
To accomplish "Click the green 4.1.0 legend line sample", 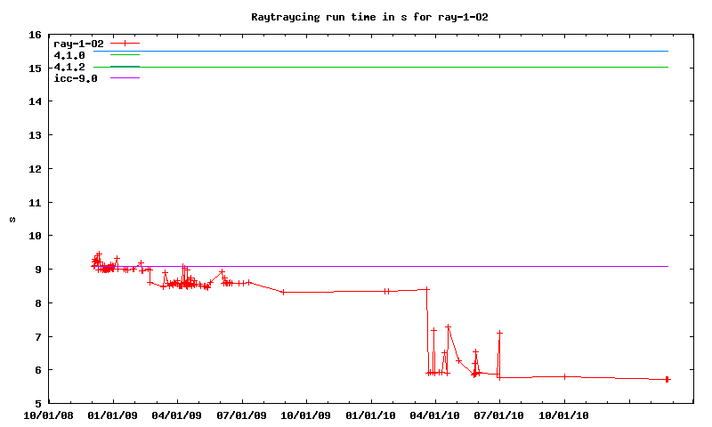I will coord(125,55).
